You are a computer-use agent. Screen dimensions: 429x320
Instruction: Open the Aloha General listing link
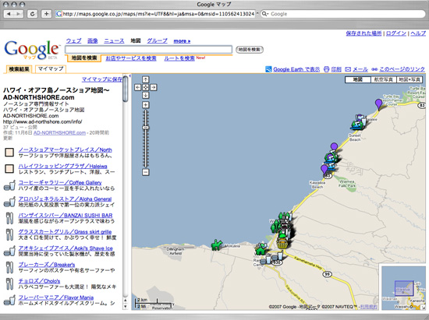65,199
